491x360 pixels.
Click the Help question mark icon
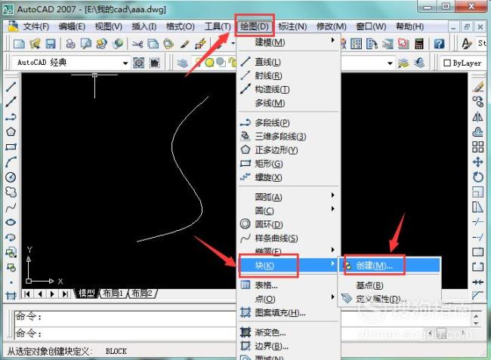[x=439, y=44]
